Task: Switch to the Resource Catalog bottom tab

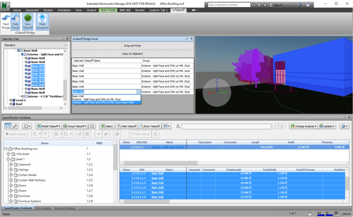Action: tap(64, 208)
